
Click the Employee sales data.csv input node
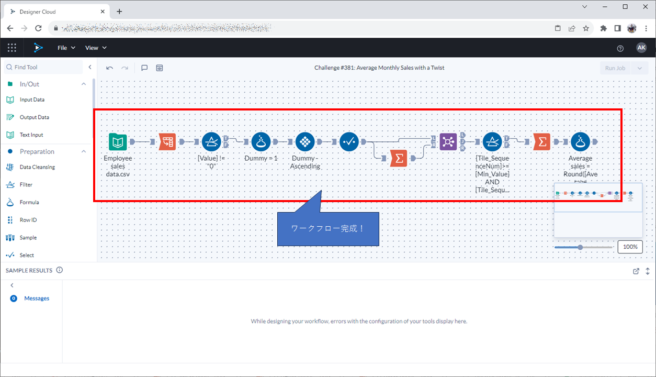tap(118, 142)
